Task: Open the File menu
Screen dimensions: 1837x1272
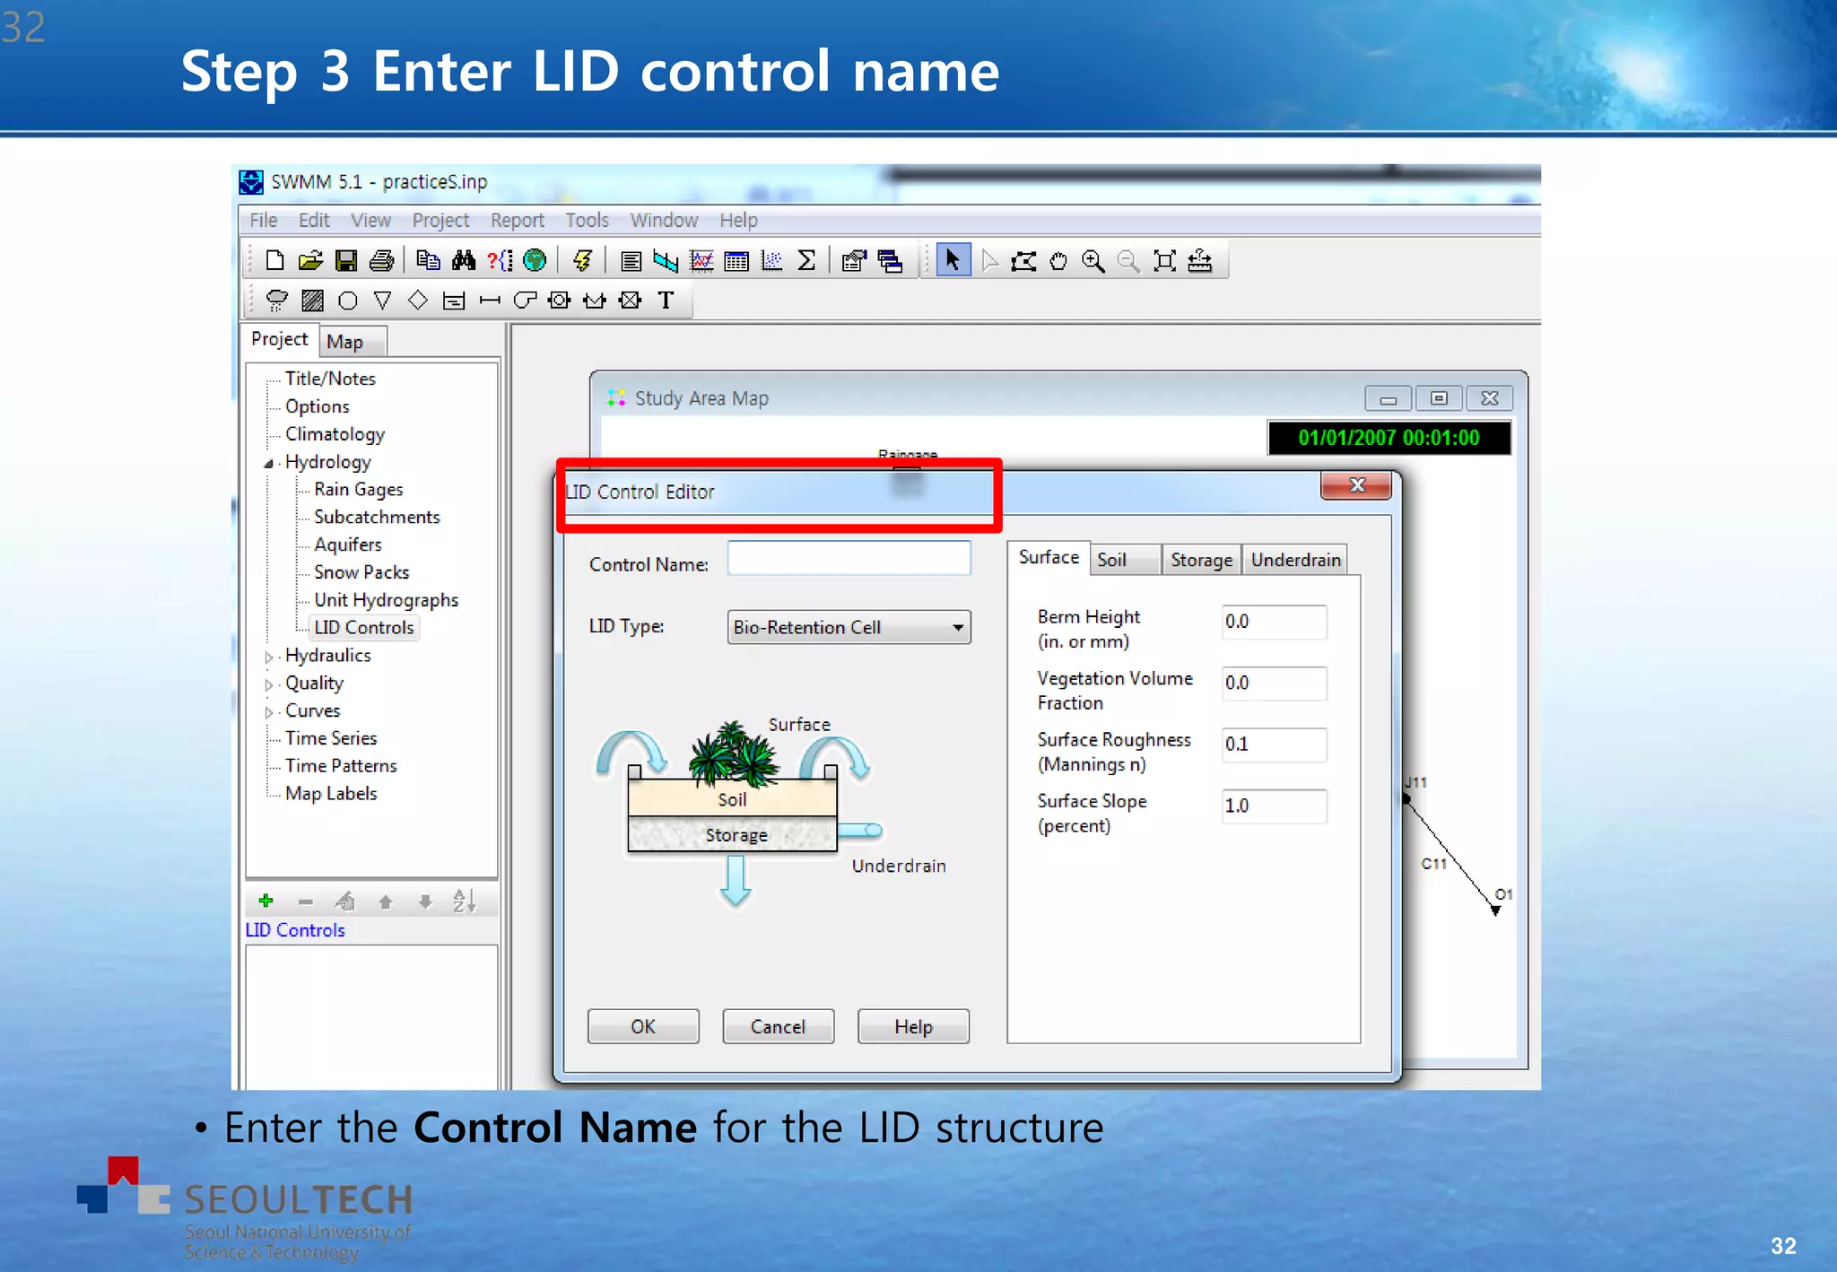Action: click(x=264, y=221)
